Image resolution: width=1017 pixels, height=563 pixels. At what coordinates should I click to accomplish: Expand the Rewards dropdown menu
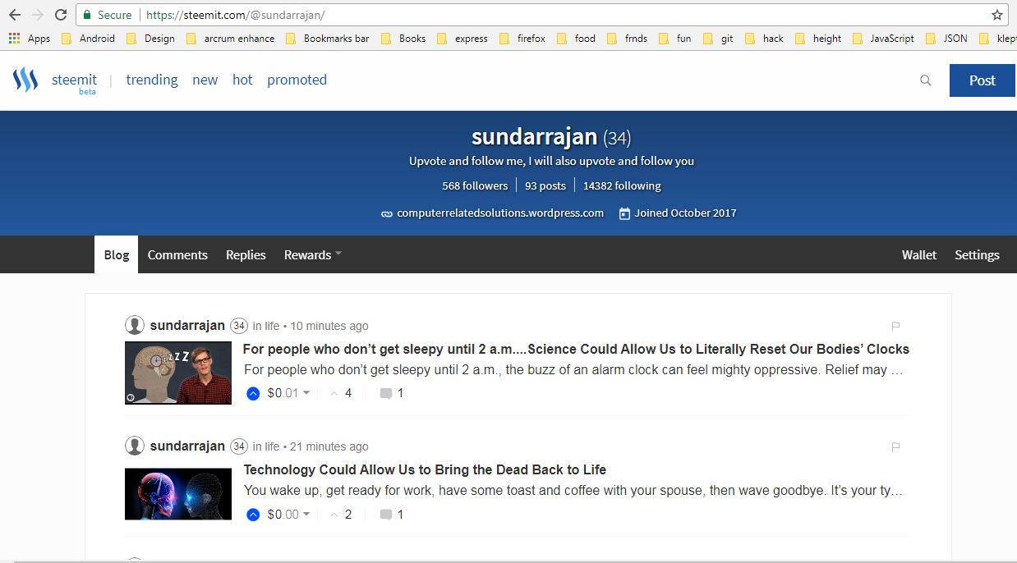coord(312,255)
